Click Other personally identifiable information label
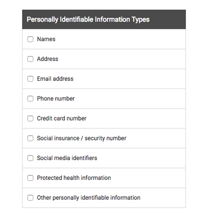The image size is (202, 218). (x=88, y=198)
